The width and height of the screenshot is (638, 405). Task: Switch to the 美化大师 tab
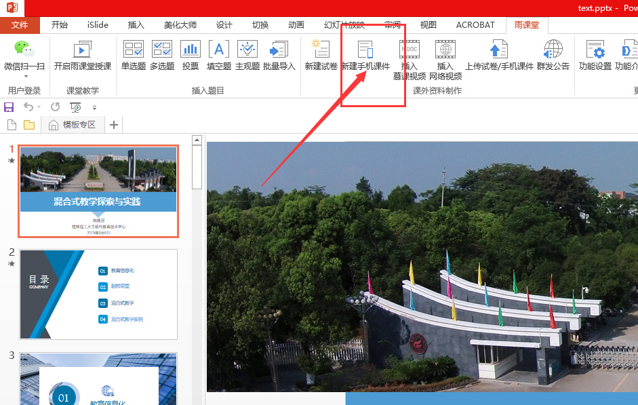tap(180, 25)
